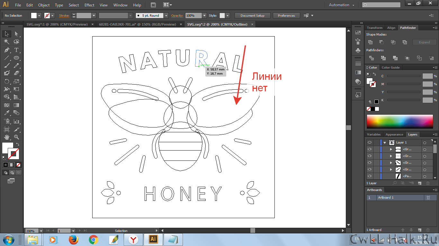Open the File menu
Image resolution: width=439 pixels, height=246 pixels.
click(x=18, y=5)
